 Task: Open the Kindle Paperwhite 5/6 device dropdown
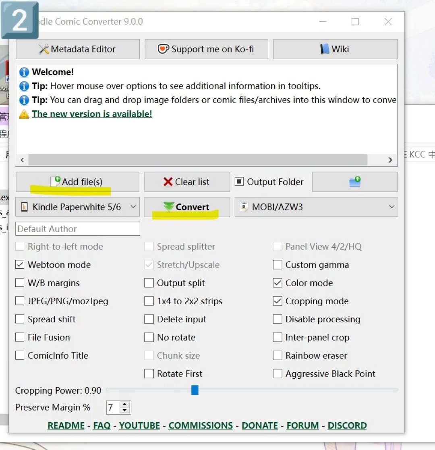click(x=77, y=207)
